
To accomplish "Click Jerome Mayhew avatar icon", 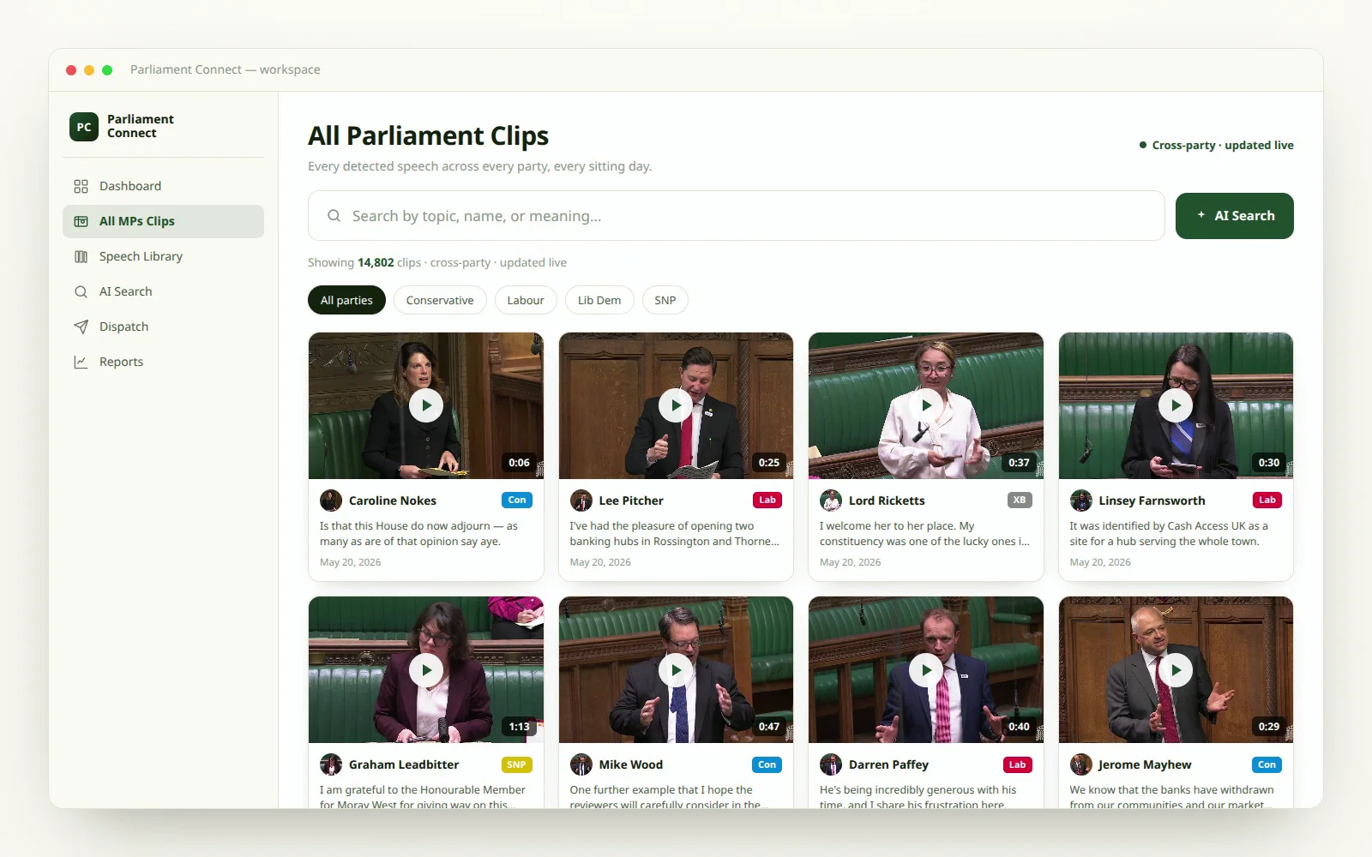I will (x=1081, y=764).
